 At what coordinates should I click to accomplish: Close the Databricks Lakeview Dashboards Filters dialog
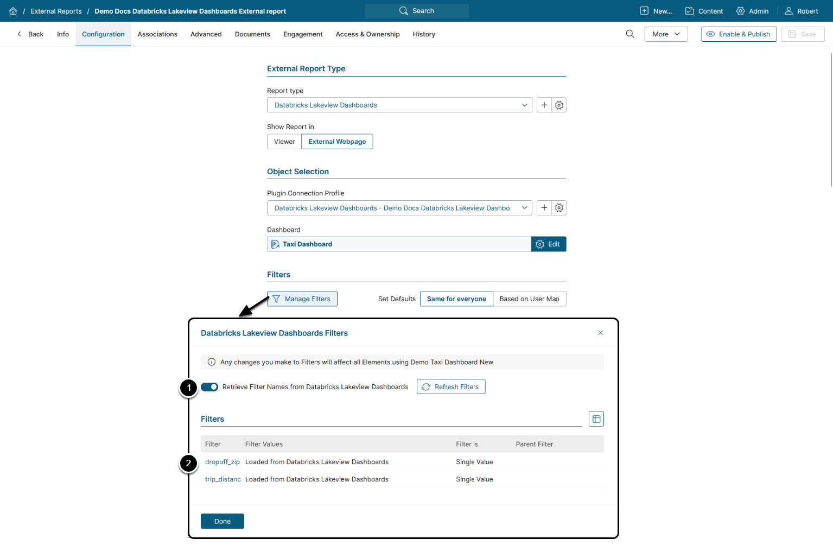pos(601,333)
